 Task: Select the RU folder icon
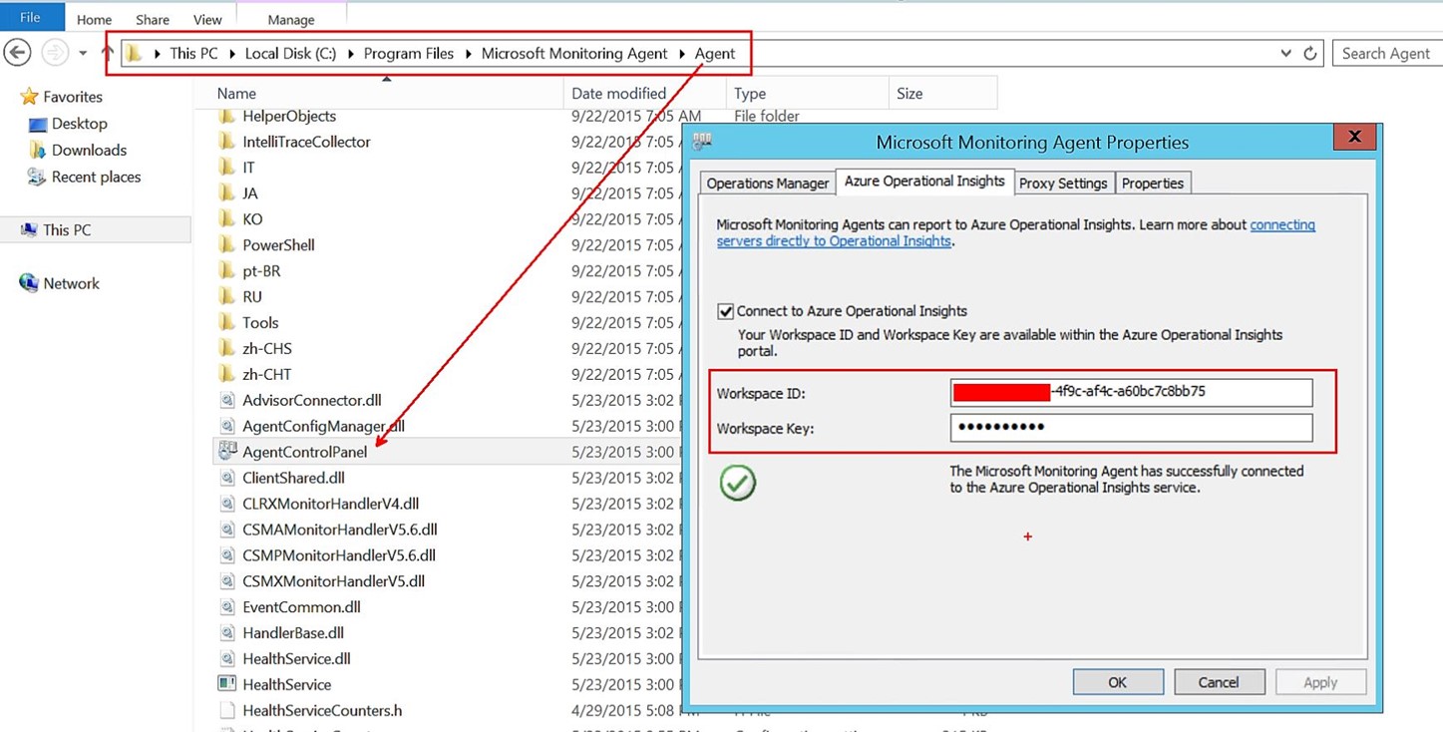pos(226,297)
